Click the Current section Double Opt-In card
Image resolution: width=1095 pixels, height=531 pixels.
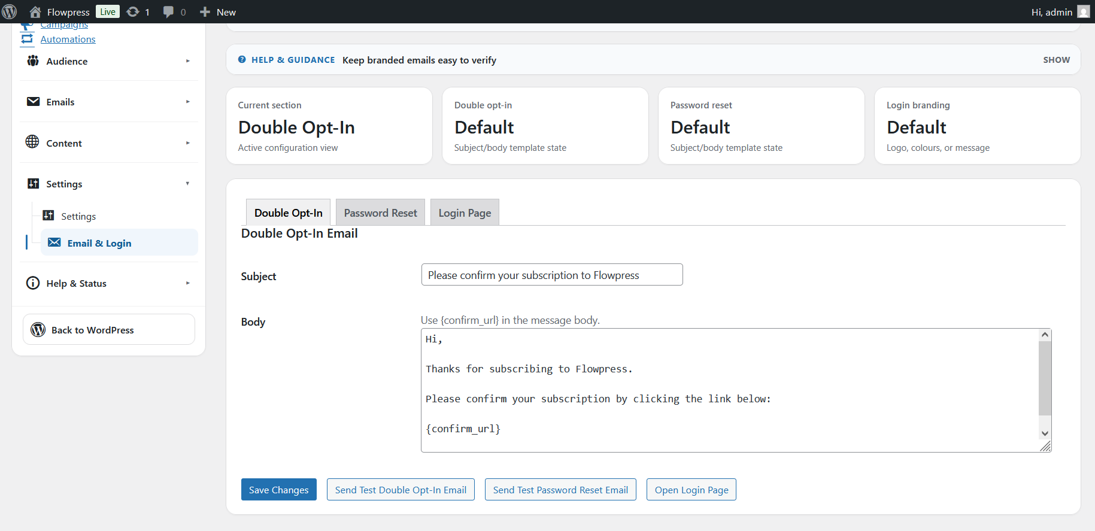pyautogui.click(x=329, y=126)
